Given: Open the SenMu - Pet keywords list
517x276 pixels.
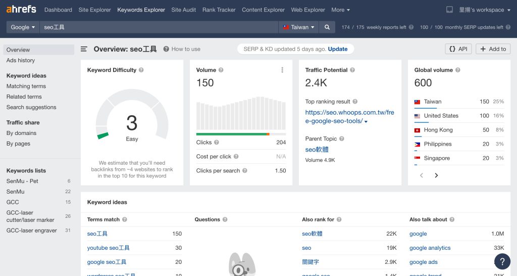Looking at the screenshot, I should (22, 181).
